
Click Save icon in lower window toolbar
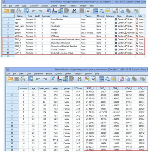17,79
